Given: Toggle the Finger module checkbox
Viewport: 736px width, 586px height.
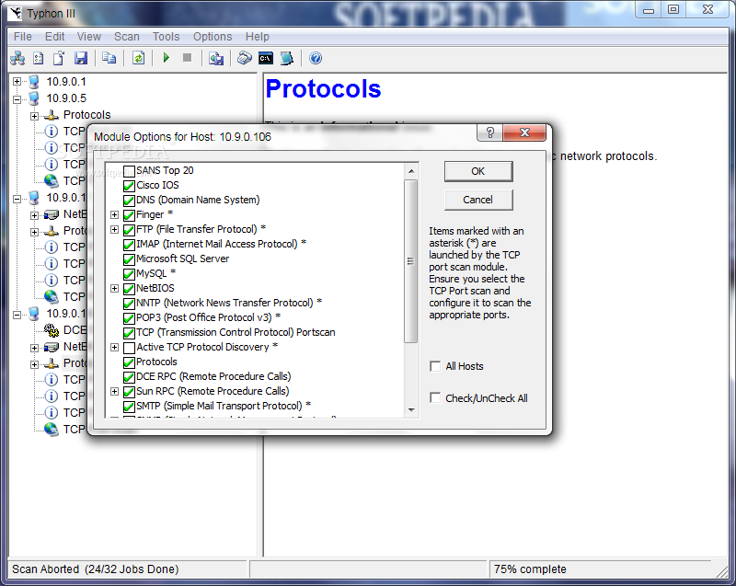Looking at the screenshot, I should coord(129,215).
